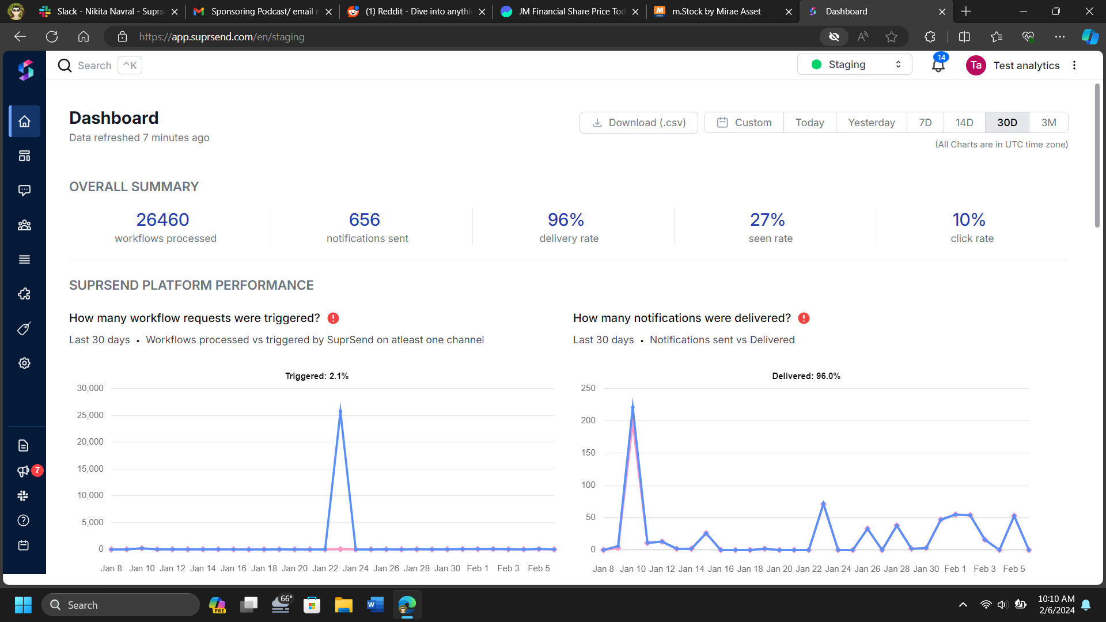Viewport: 1106px width, 622px height.
Task: Open the Logs list icon in sidebar
Action: coord(24,260)
